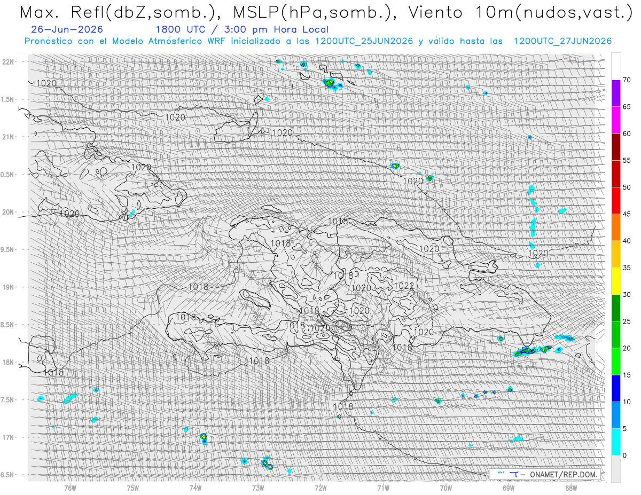Click the valid-until text '1200UTC_27JUN2026'
641x495 pixels.
(x=562, y=41)
